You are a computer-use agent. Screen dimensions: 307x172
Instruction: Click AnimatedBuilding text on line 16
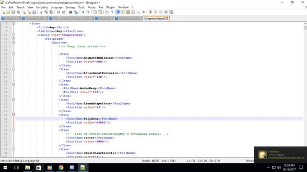(98, 58)
